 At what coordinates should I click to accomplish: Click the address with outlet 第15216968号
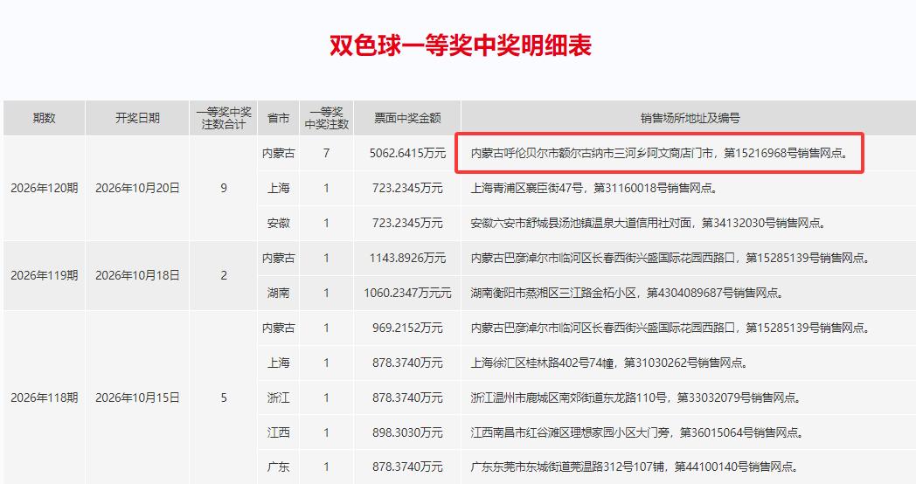coord(659,153)
